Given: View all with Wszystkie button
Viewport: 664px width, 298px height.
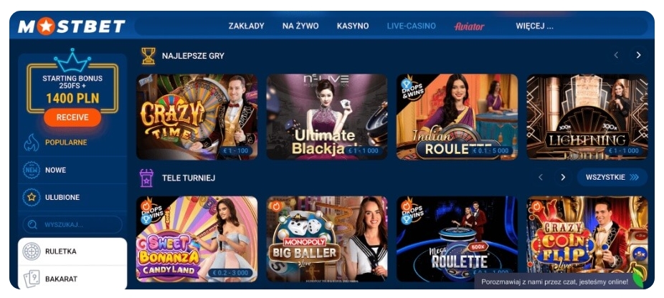Looking at the screenshot, I should point(612,178).
